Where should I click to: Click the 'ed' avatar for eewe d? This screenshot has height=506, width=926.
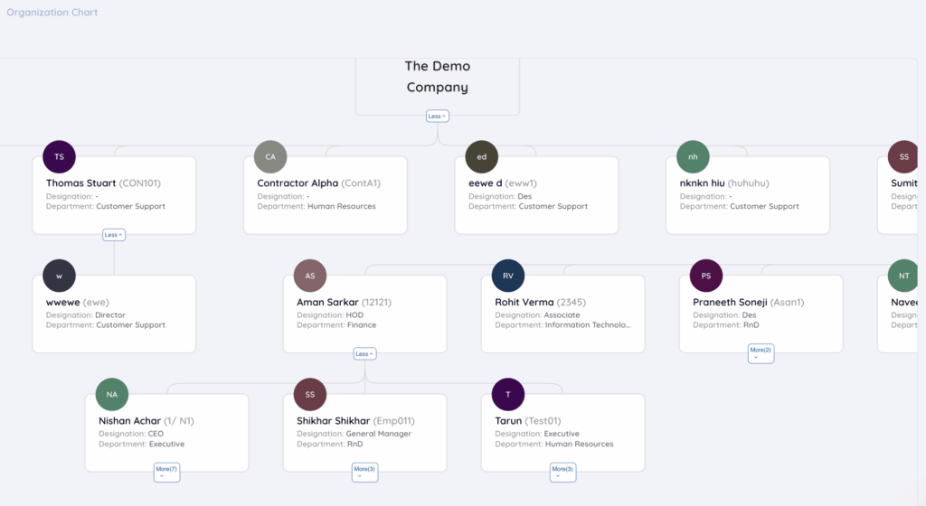(x=482, y=156)
